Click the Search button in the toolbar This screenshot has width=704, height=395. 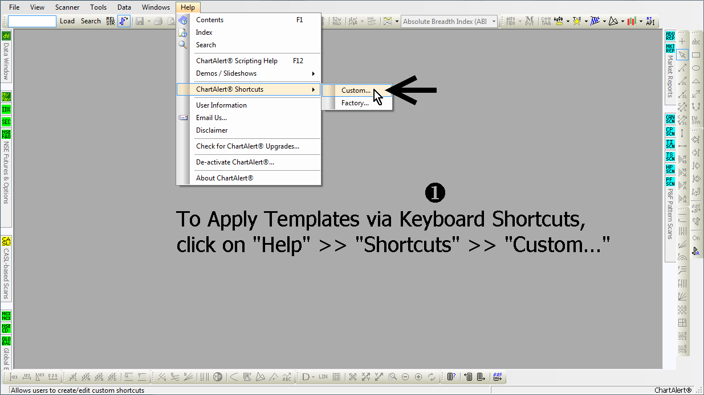click(x=91, y=21)
